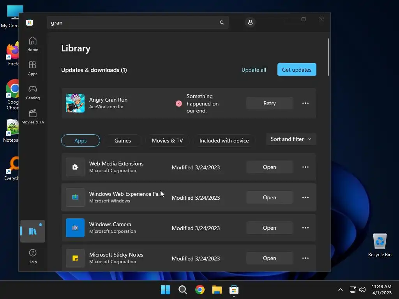
Task: Go to the Home section in sidebar
Action: 33,44
